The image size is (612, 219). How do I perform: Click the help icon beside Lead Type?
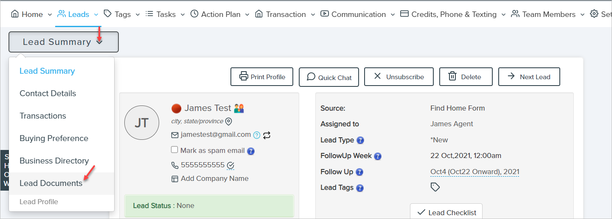(x=360, y=140)
